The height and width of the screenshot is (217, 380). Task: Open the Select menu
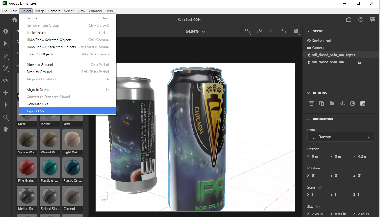pyautogui.click(x=69, y=11)
